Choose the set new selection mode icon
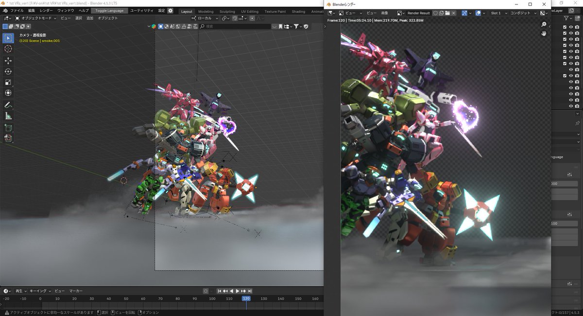This screenshot has width=583, height=316. 5,26
